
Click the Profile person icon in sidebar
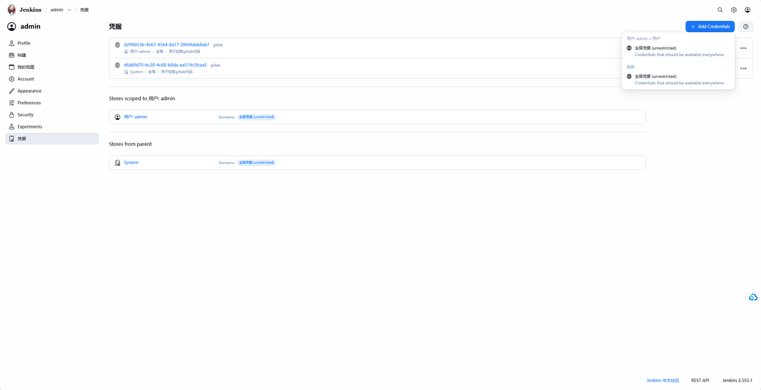tap(11, 43)
